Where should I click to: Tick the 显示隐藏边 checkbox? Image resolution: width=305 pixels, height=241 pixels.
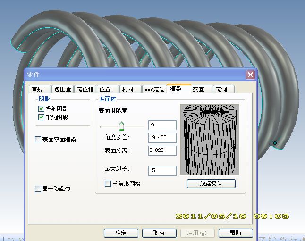tap(38, 189)
